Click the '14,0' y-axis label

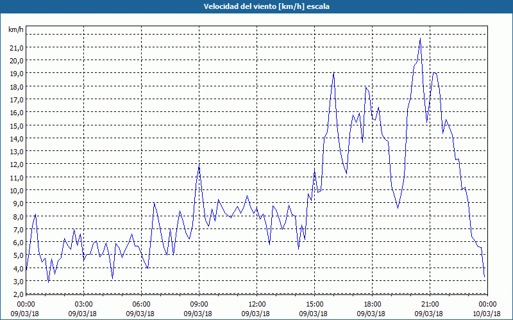(x=17, y=139)
